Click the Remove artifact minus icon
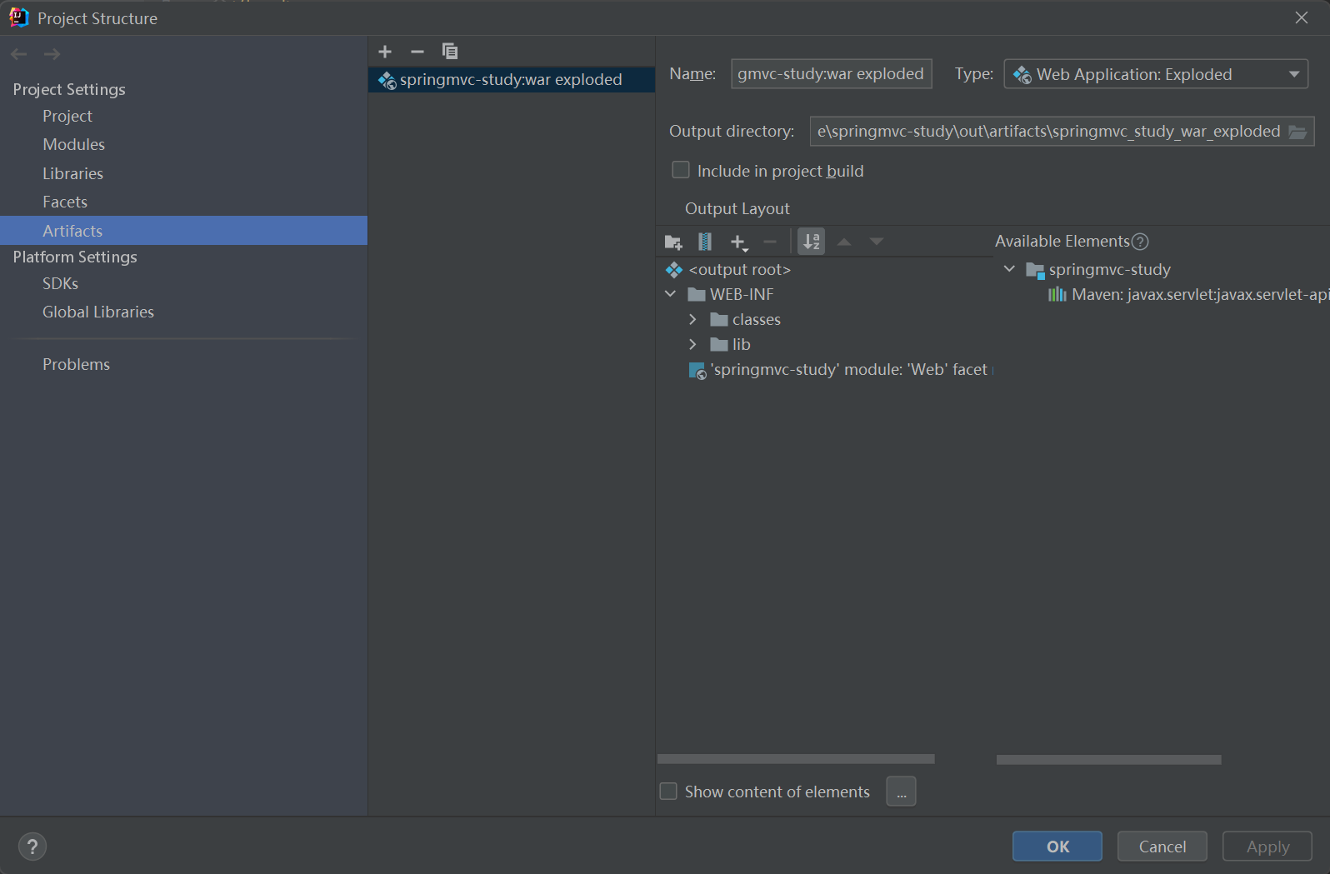This screenshot has height=874, width=1330. point(417,52)
